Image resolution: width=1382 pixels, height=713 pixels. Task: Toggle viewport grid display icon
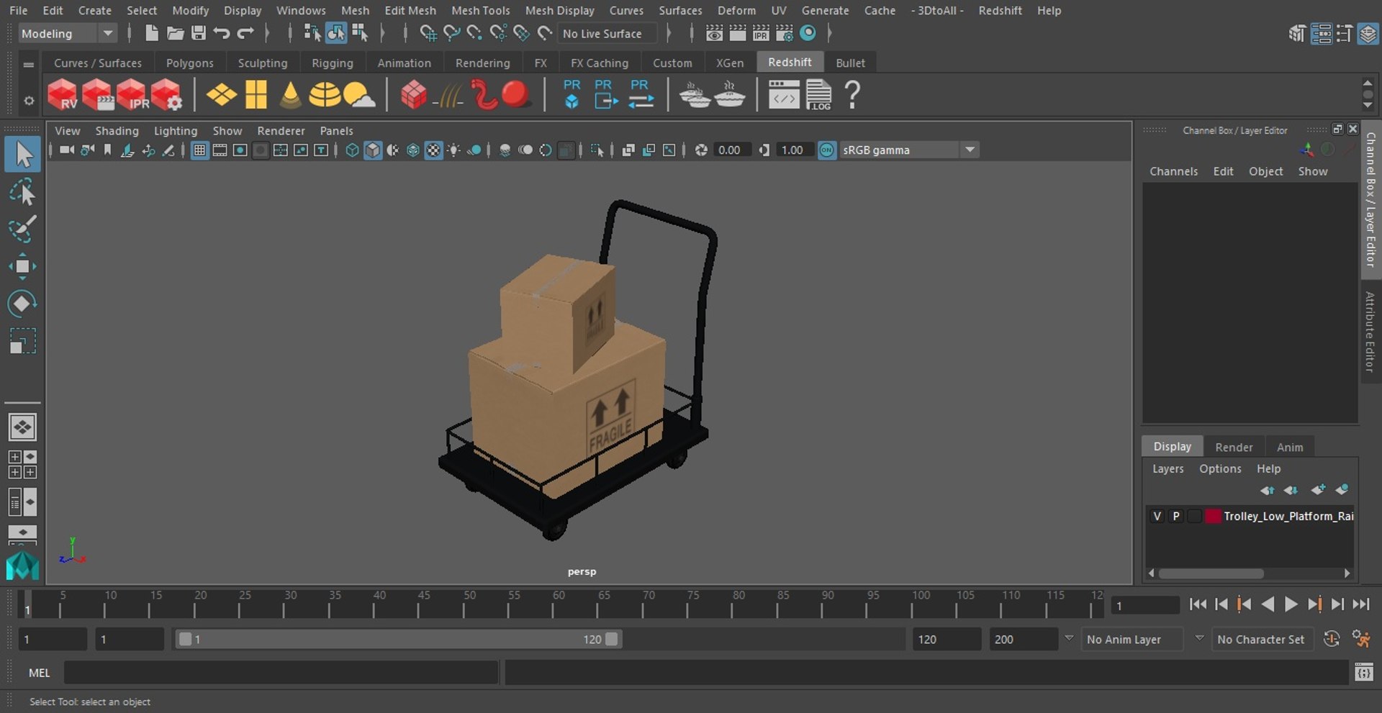tap(199, 150)
